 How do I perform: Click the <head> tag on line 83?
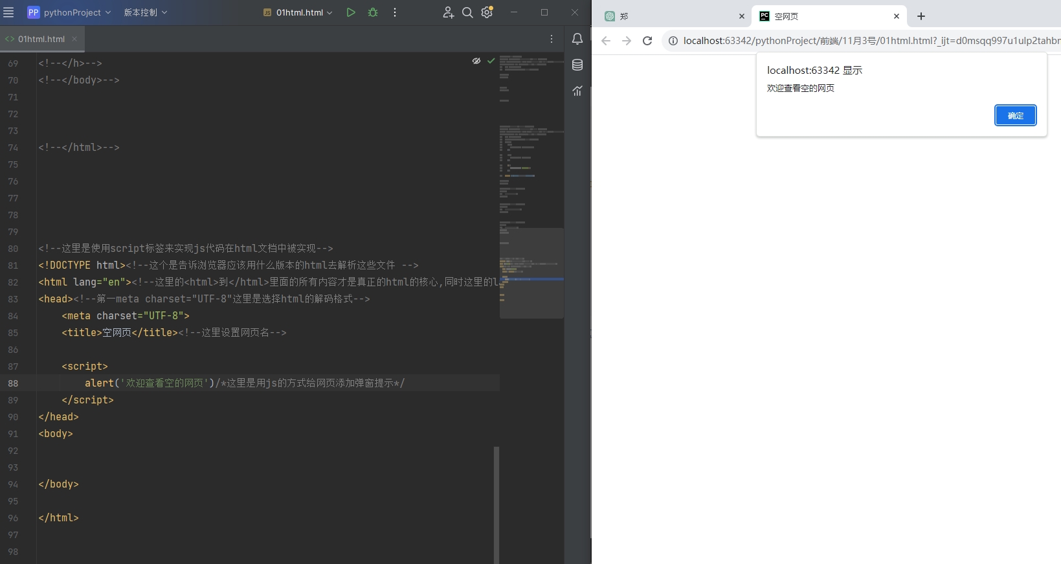(x=56, y=299)
